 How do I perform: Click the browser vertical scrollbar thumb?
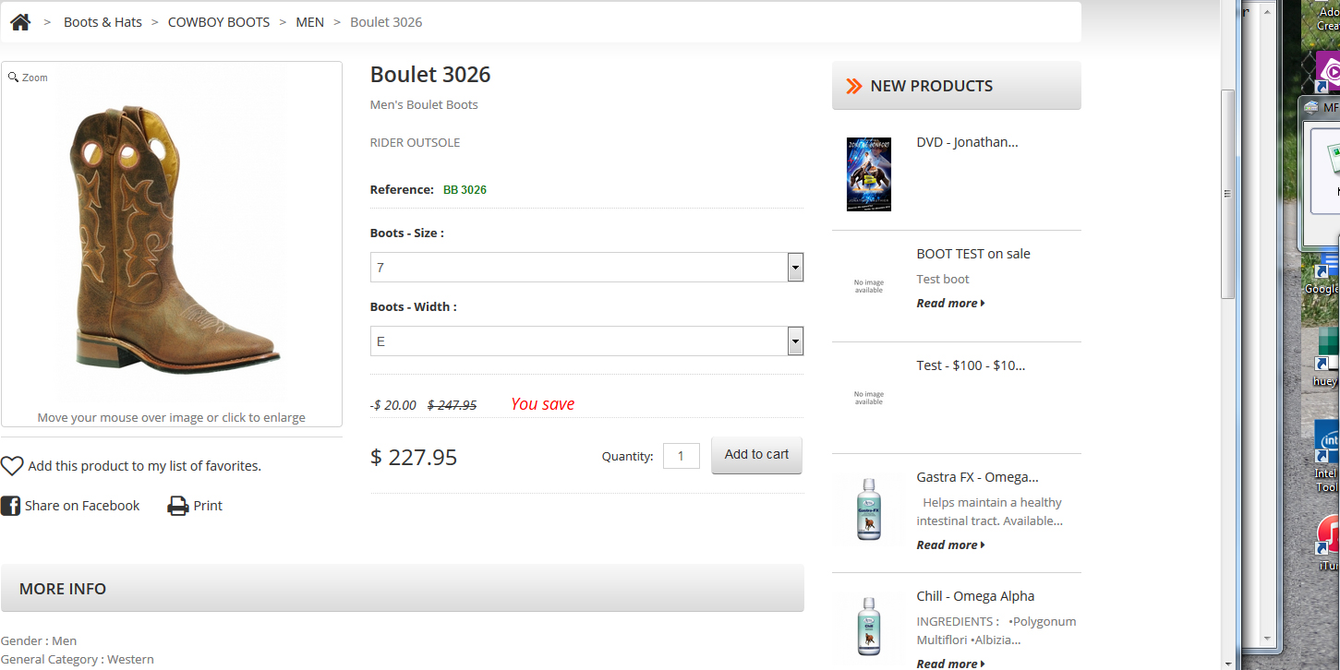1227,194
